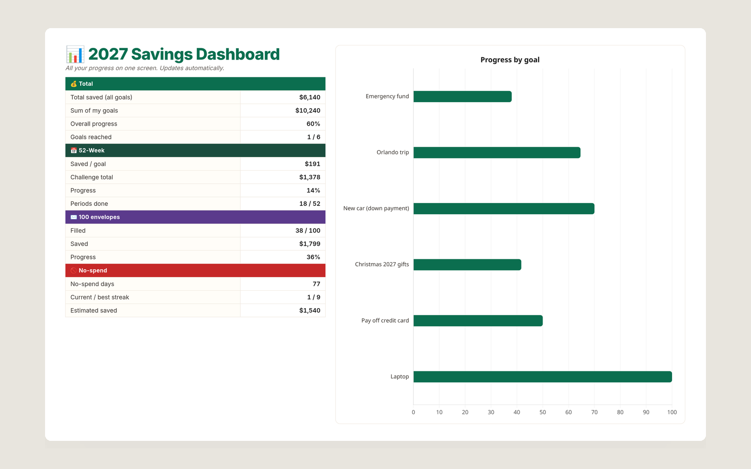Click the "Emergency fund" chart axis label

387,97
